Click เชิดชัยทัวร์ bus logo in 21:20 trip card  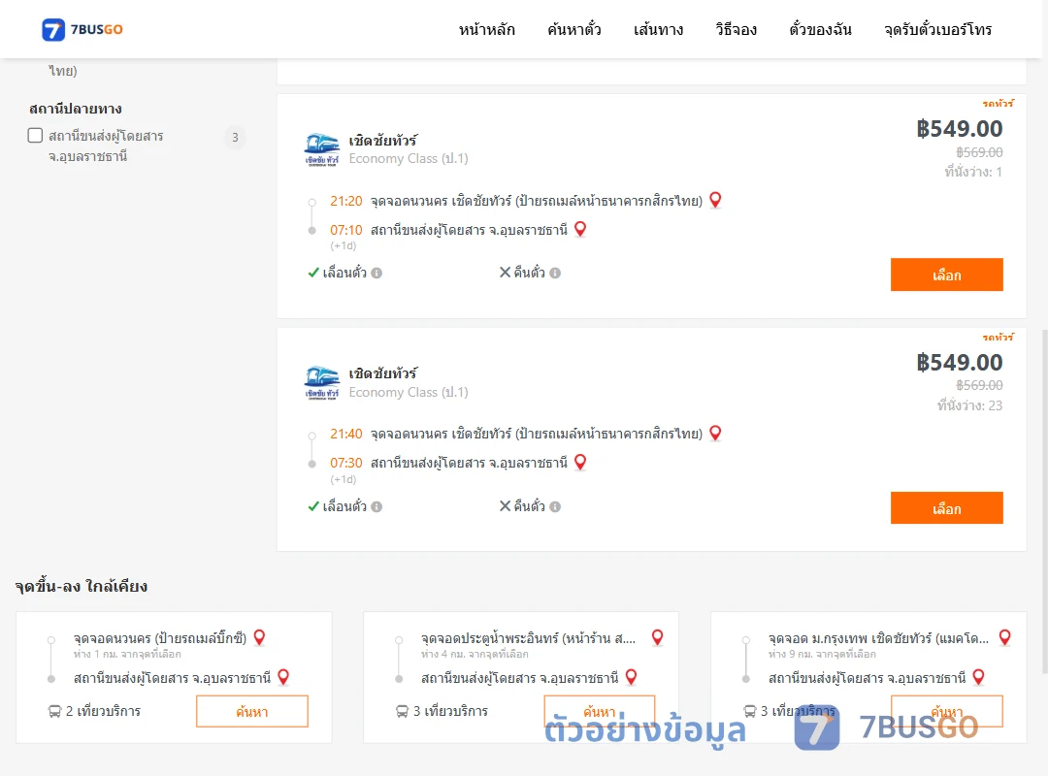[x=322, y=149]
